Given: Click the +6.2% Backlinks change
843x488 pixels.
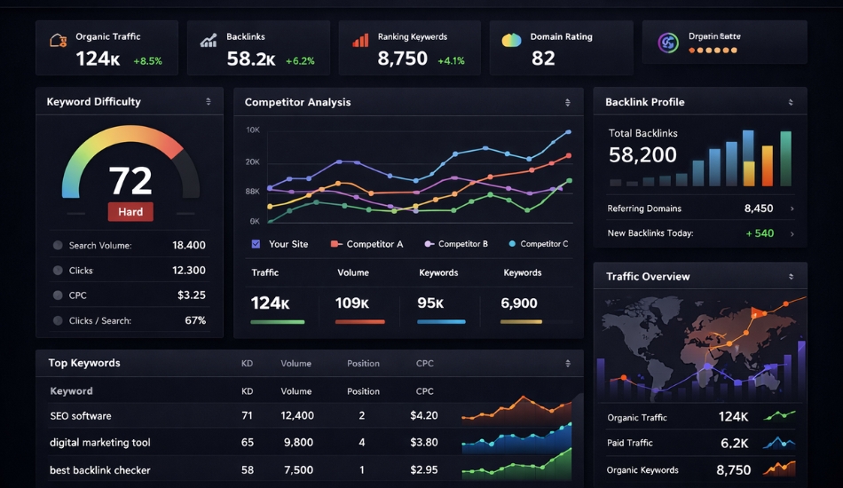Looking at the screenshot, I should [300, 61].
